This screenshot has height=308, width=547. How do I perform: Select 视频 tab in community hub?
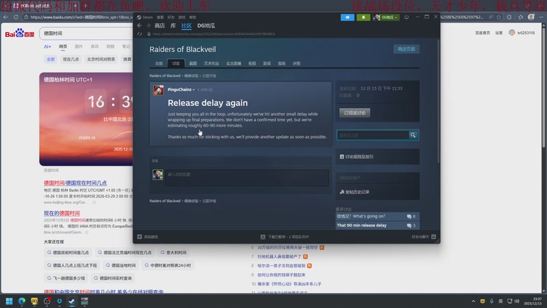(x=252, y=63)
